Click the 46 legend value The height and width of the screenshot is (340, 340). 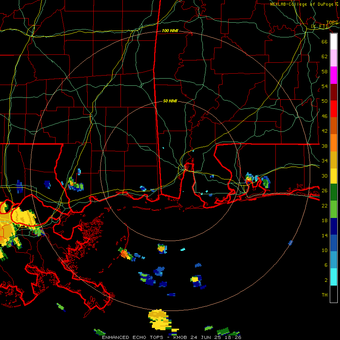[x=325, y=116]
